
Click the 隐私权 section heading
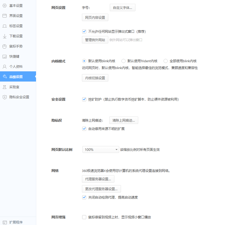tap(57, 120)
